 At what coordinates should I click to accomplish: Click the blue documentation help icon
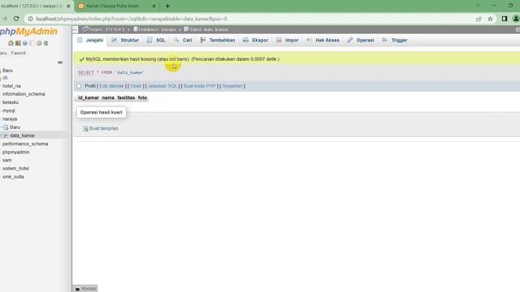pos(25,43)
